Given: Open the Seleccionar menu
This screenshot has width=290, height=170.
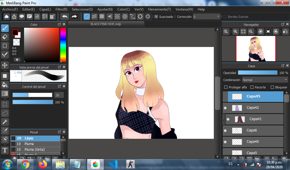Looking at the screenshot, I should (x=82, y=9).
